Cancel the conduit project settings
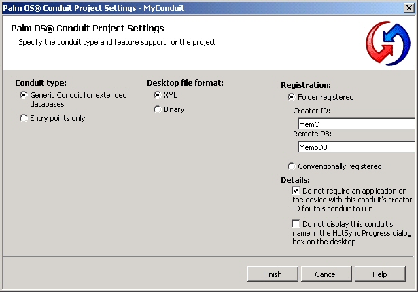 click(x=326, y=274)
